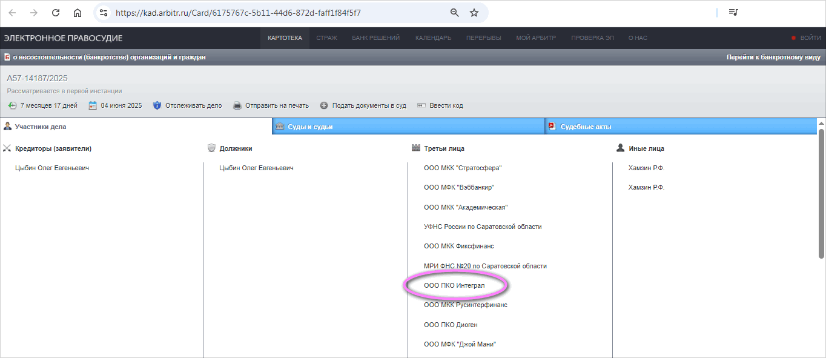
Task: Open Банк решений in top menu
Action: click(375, 38)
